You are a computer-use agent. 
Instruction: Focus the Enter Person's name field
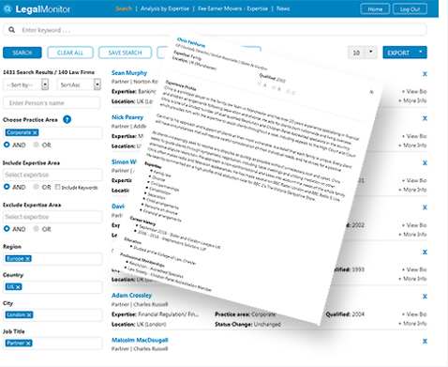click(x=52, y=103)
